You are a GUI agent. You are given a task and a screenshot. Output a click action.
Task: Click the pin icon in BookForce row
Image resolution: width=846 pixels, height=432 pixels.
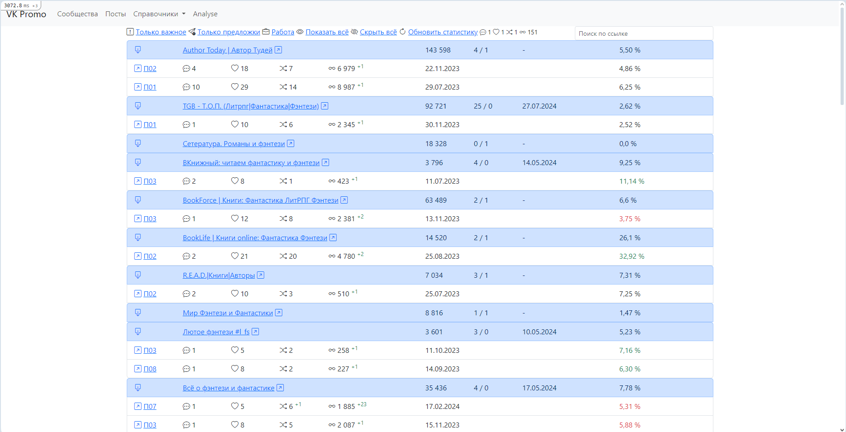click(138, 200)
